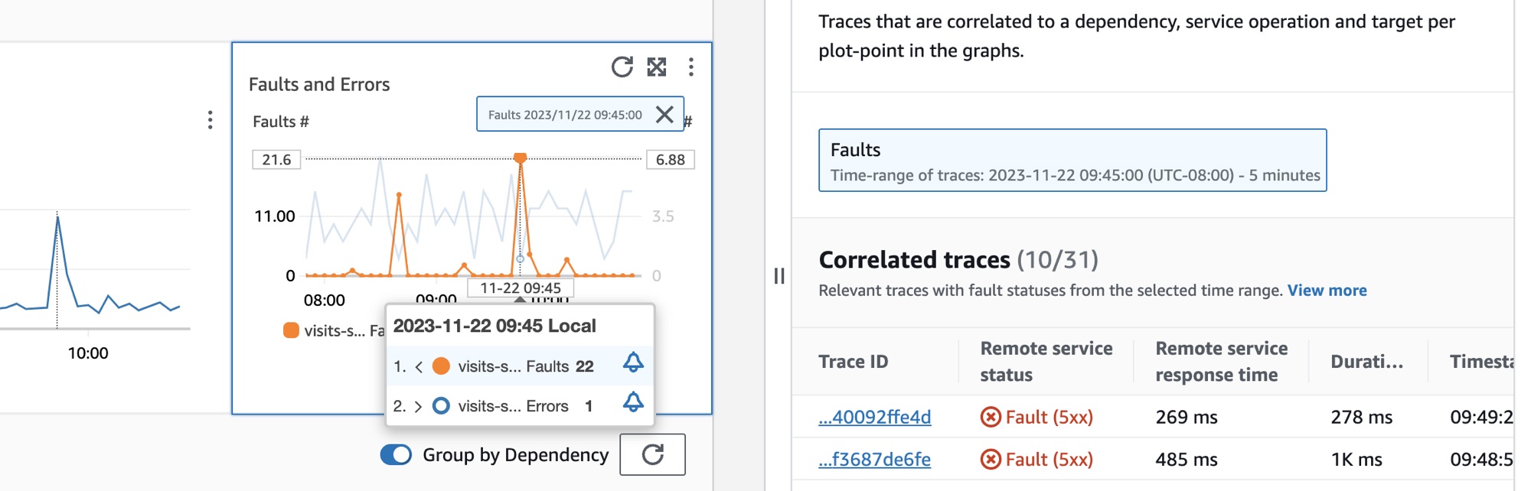Expand visits-s Errors details via right chevron
Screen dimensions: 1531x491
419,405
